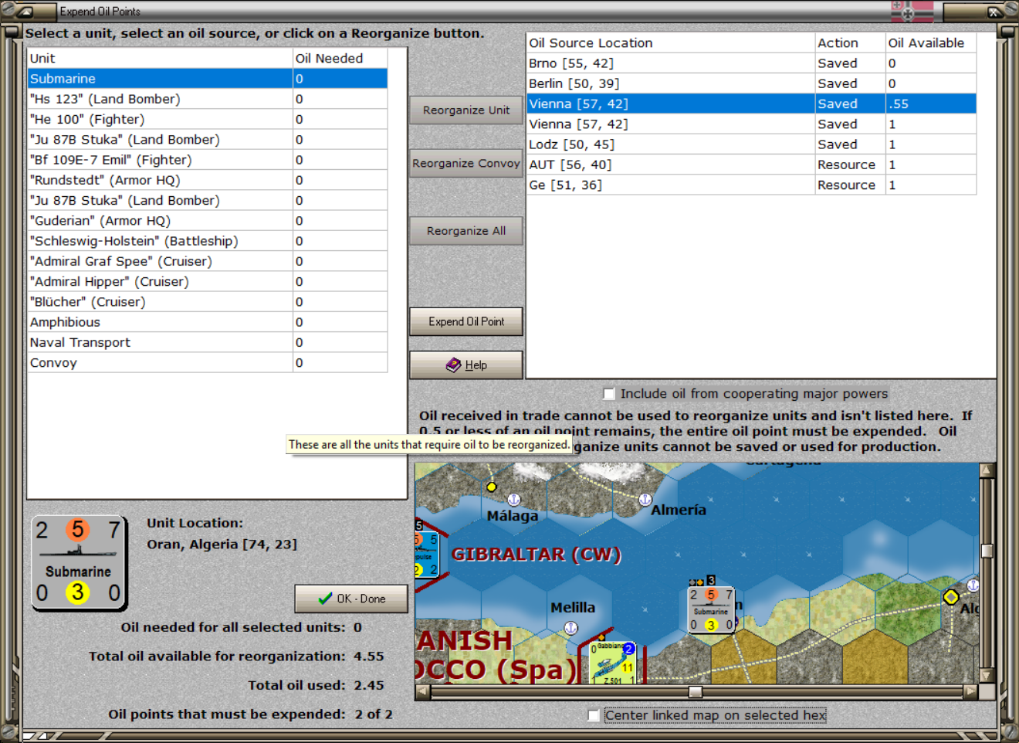
Task: Click the map's horizontal scrollbar thumb
Action: coord(696,692)
